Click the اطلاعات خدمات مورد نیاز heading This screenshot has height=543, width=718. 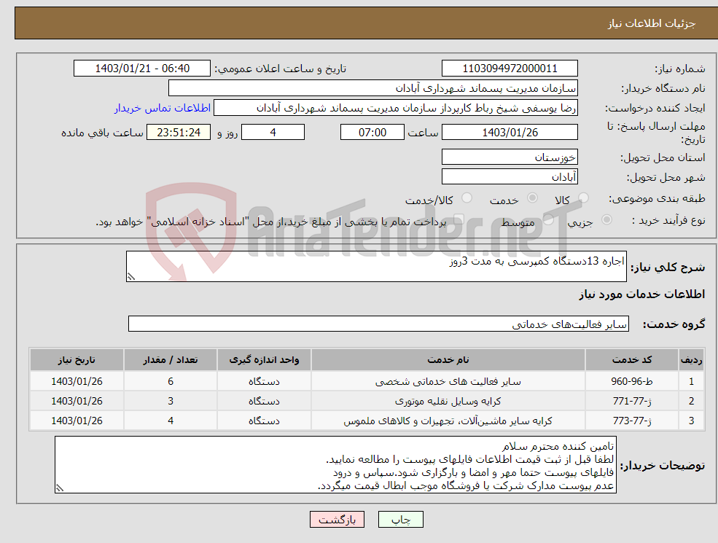pyautogui.click(x=642, y=294)
